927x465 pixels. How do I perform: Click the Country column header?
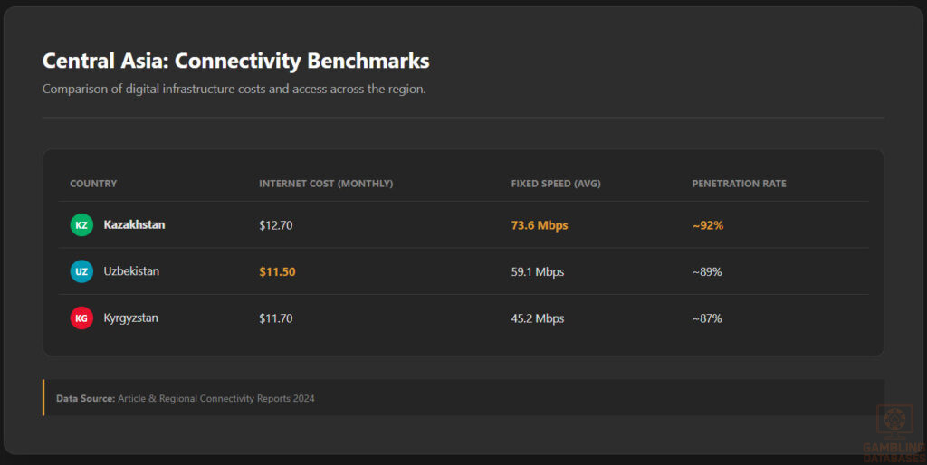93,184
